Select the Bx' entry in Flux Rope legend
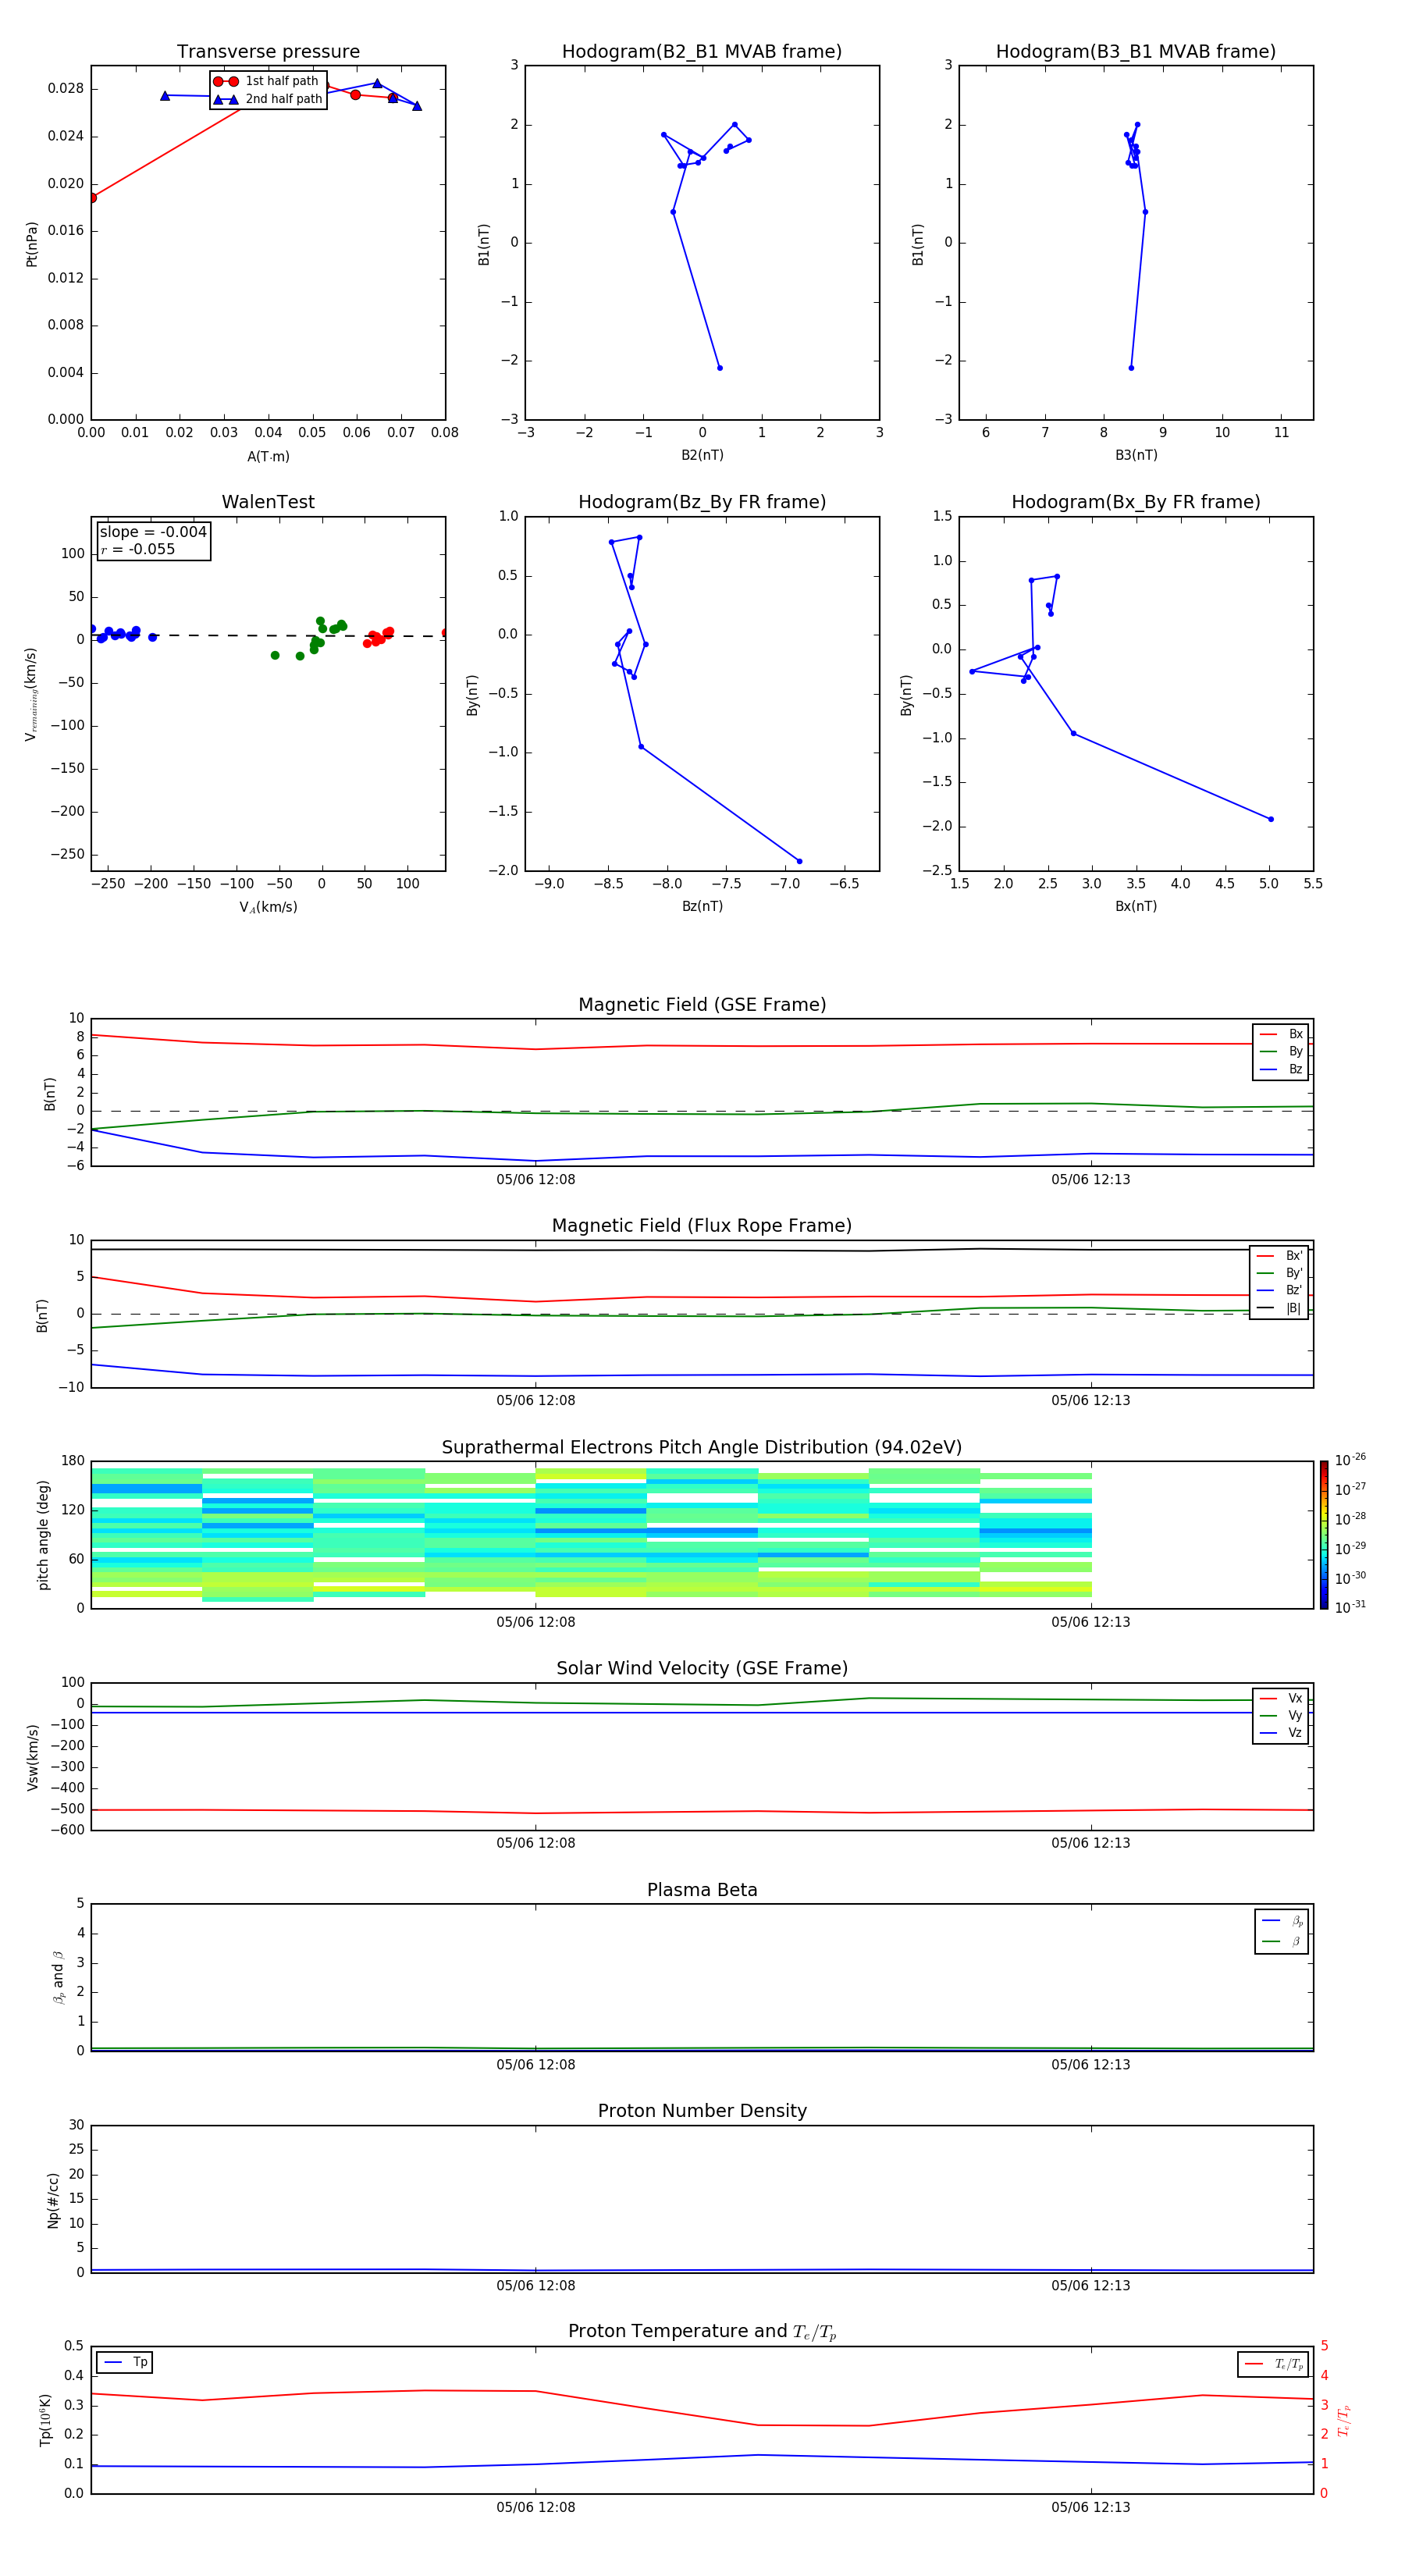Image resolution: width=1405 pixels, height=2576 pixels. 1279,1256
